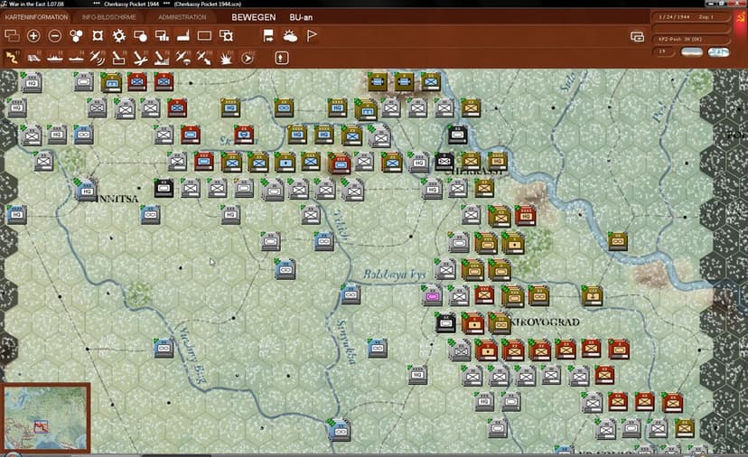Click the Yuzhny Bug river label

click(x=192, y=354)
